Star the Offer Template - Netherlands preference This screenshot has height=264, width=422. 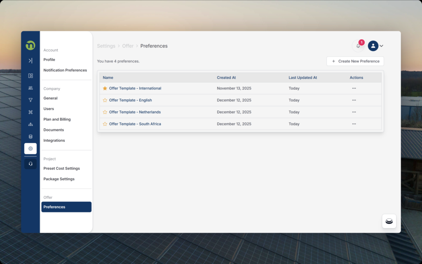[x=105, y=112]
